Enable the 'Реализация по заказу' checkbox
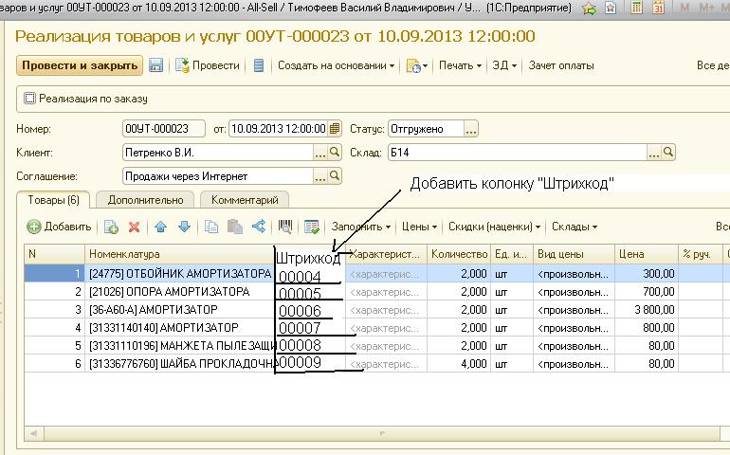 [x=29, y=99]
